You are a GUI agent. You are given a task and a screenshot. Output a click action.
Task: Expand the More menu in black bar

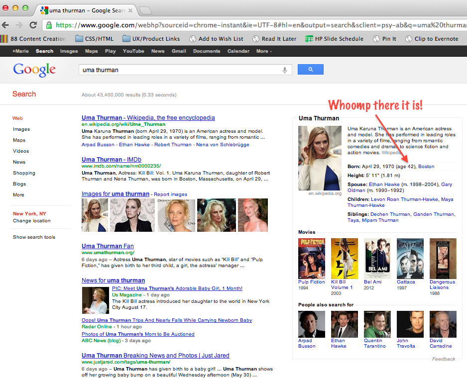tap(264, 51)
